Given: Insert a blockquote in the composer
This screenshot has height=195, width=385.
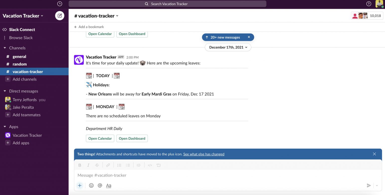Looking at the screenshot, I should (139, 165).
